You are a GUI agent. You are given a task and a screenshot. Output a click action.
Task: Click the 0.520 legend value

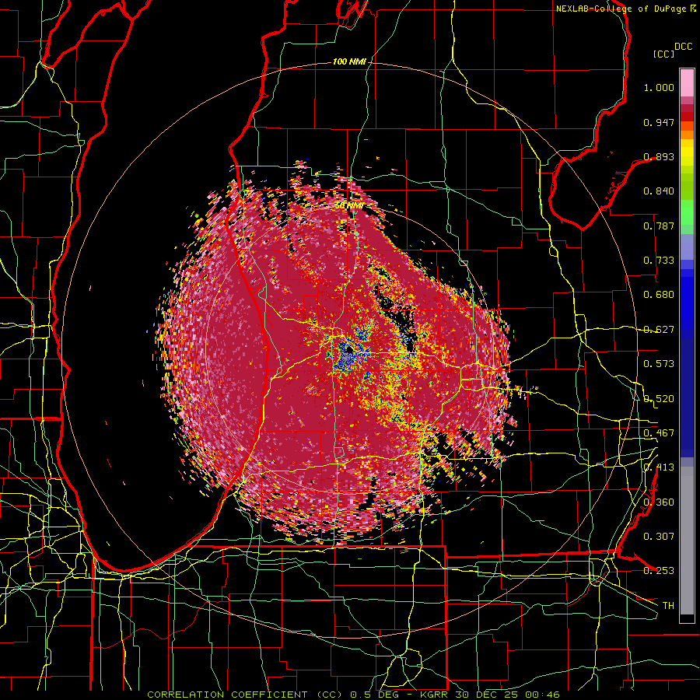point(659,399)
